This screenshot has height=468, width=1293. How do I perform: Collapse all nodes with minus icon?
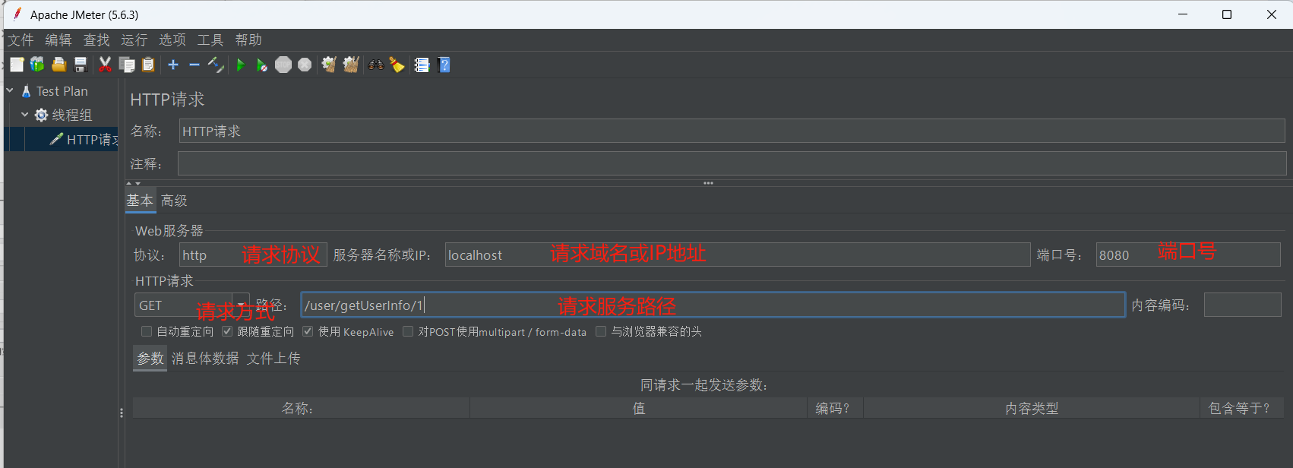194,65
